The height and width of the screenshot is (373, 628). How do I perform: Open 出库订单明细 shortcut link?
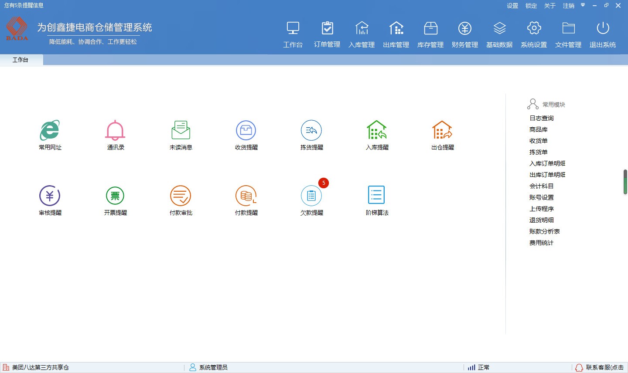point(547,175)
